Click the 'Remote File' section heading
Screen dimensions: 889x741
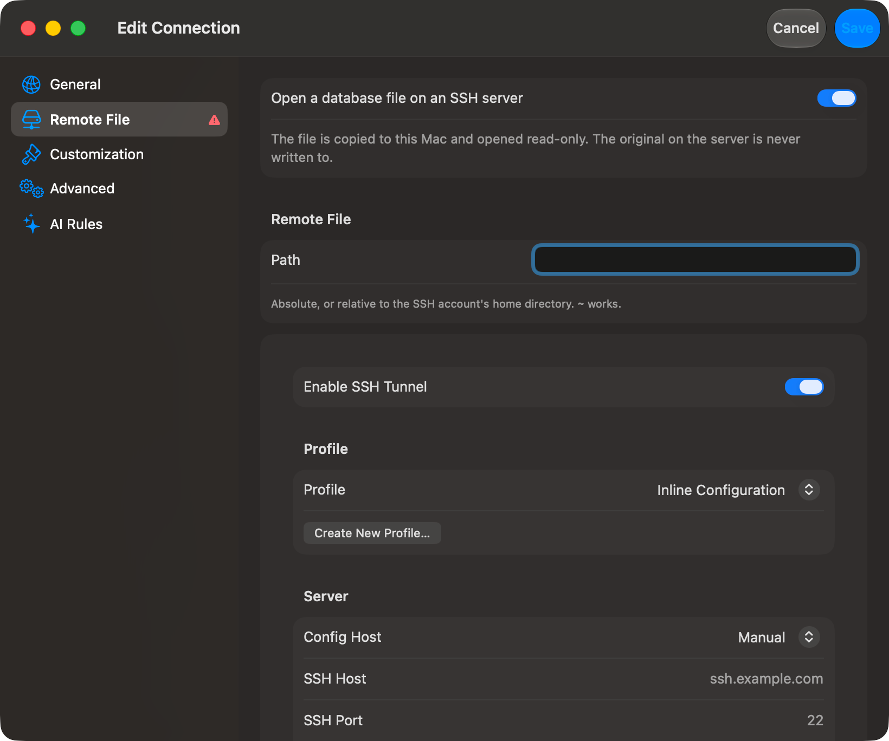pyautogui.click(x=311, y=219)
